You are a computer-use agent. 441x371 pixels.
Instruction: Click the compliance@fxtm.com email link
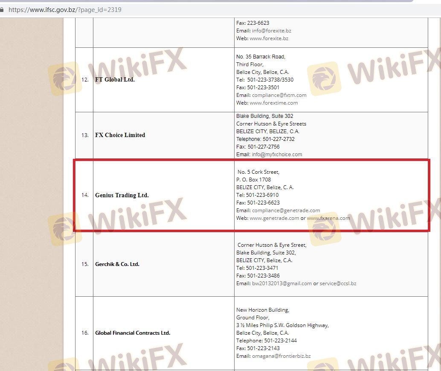coord(279,95)
